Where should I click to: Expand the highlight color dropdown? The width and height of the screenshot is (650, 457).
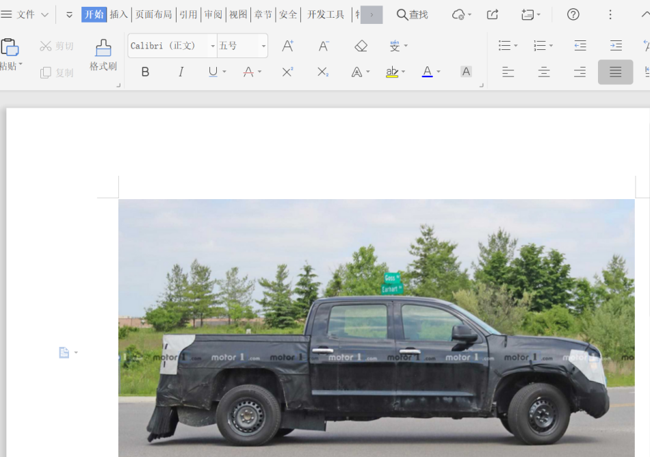click(x=404, y=72)
